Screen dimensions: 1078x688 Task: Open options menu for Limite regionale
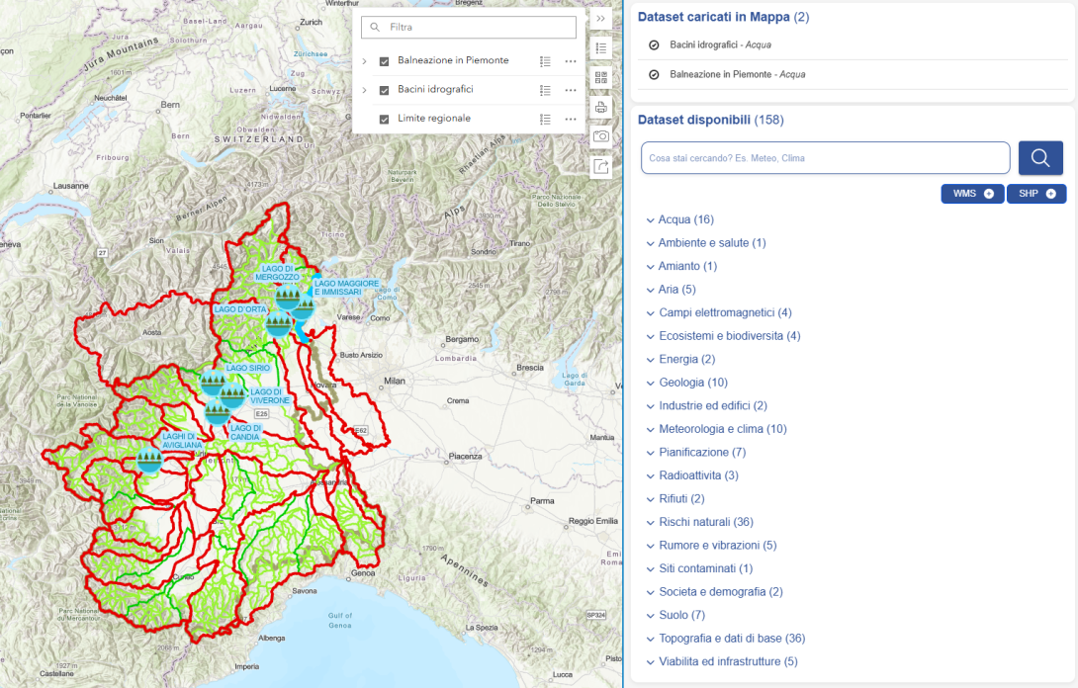pos(571,119)
